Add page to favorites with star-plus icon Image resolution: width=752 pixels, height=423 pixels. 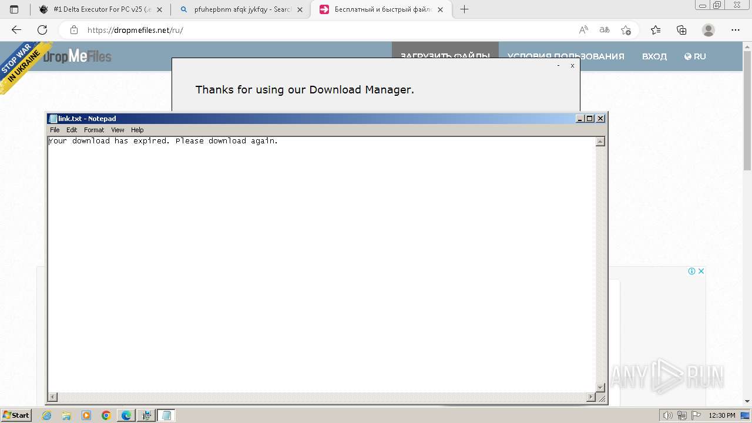(626, 30)
